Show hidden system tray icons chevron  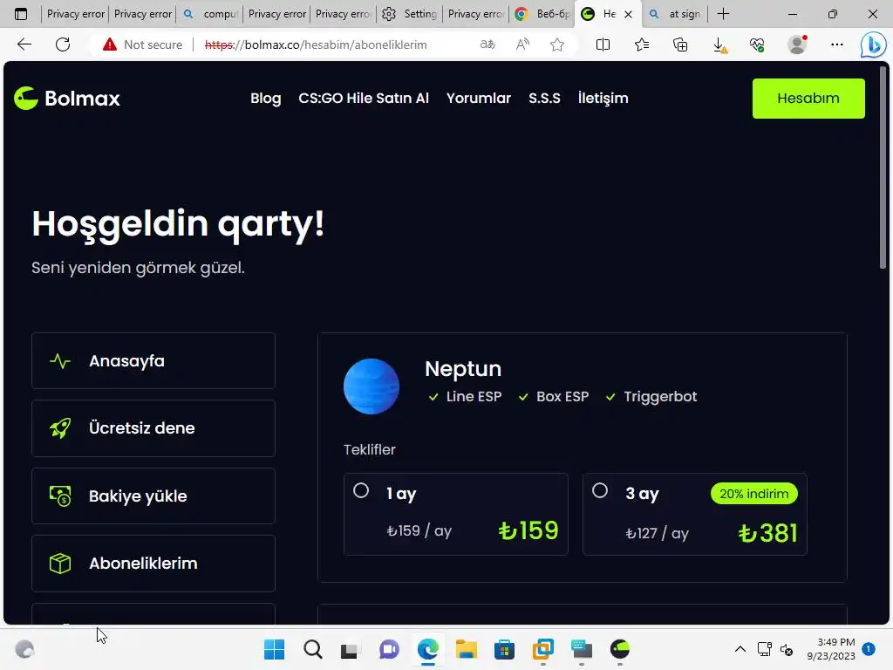point(740,649)
